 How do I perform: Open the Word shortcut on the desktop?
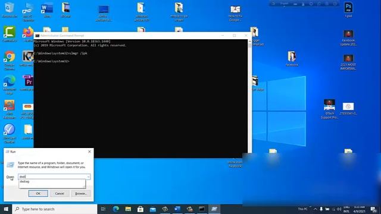(47, 10)
